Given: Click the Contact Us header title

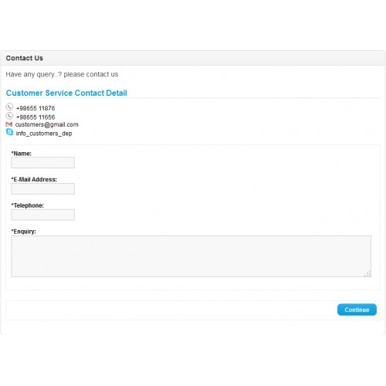Looking at the screenshot, I should [25, 58].
